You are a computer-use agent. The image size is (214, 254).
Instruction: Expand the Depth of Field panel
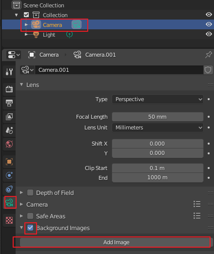(21, 192)
